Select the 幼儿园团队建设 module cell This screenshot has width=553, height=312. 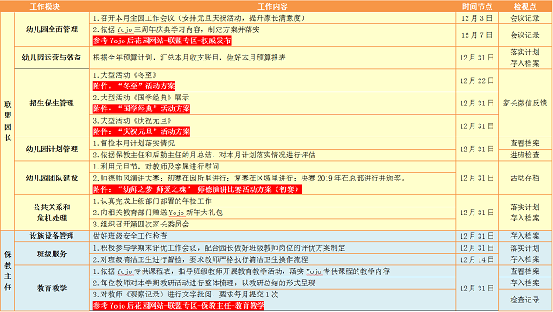[x=52, y=178]
